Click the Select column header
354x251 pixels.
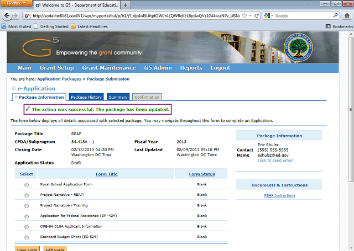(26, 174)
